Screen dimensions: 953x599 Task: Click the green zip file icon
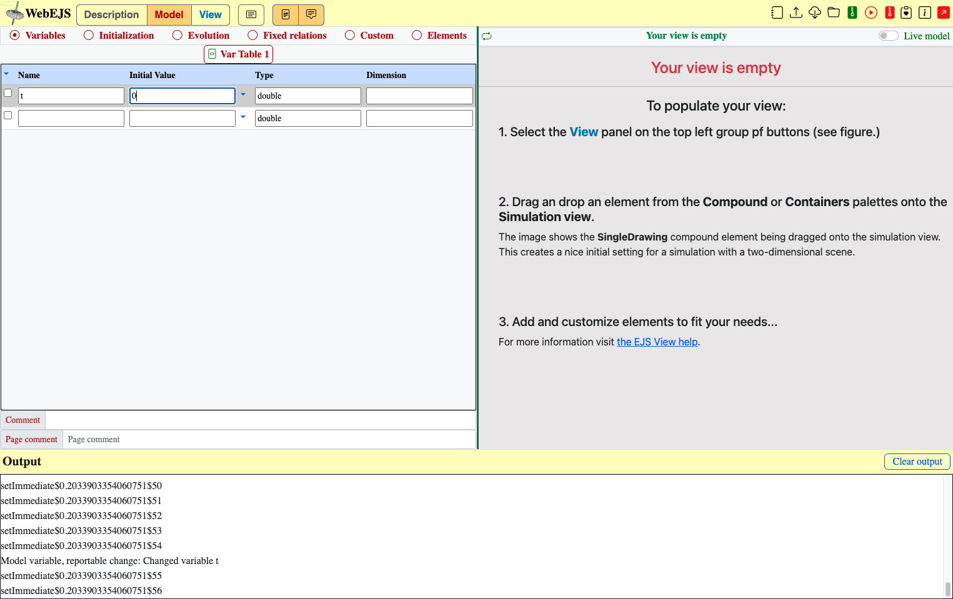click(852, 12)
